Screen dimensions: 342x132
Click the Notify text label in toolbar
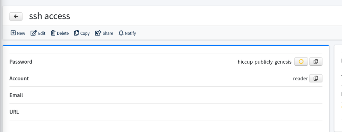coord(130,33)
